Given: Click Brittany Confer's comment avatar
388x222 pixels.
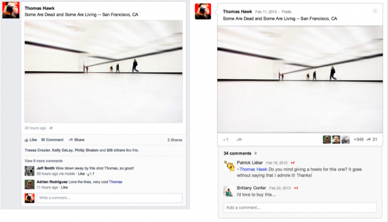Looking at the screenshot, I should (x=229, y=191).
